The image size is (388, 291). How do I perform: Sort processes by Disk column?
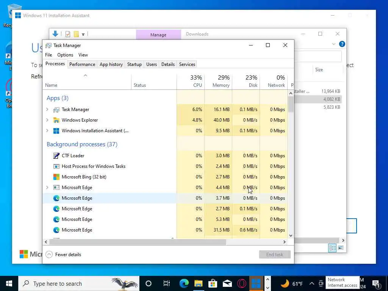click(x=246, y=81)
